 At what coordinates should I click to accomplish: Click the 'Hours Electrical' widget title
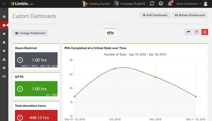pos(26,48)
